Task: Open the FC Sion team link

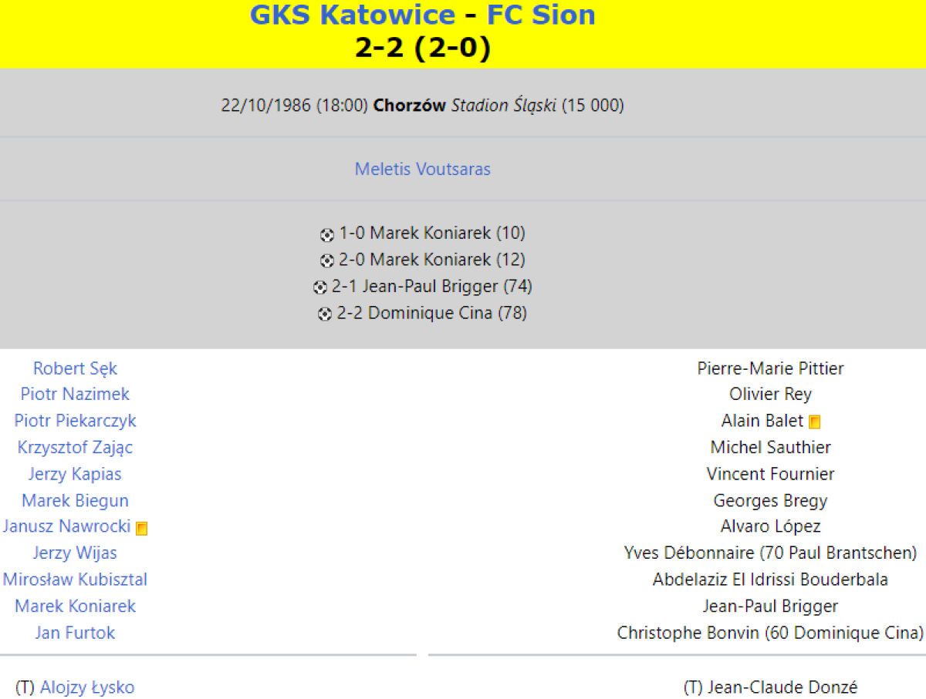Action: coord(541,15)
